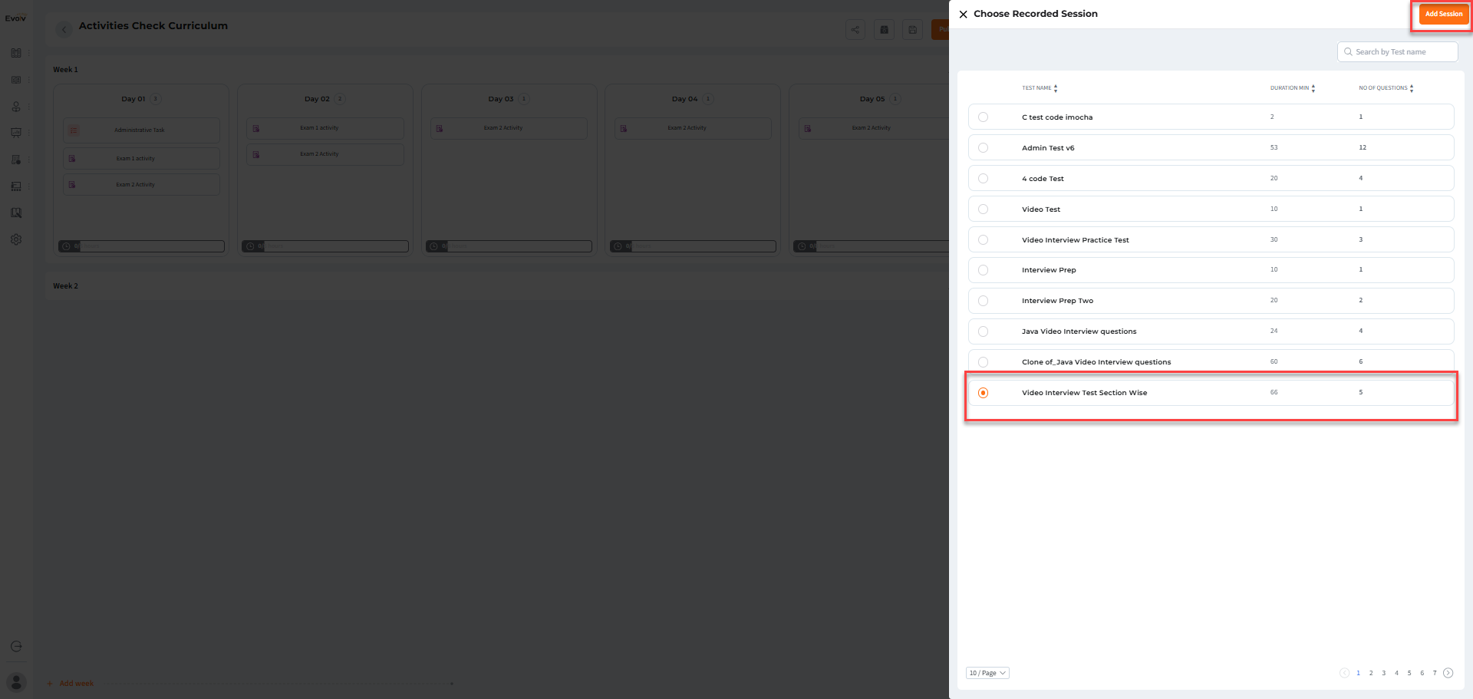Open the books library sidebar icon
The width and height of the screenshot is (1473, 699).
(x=16, y=53)
